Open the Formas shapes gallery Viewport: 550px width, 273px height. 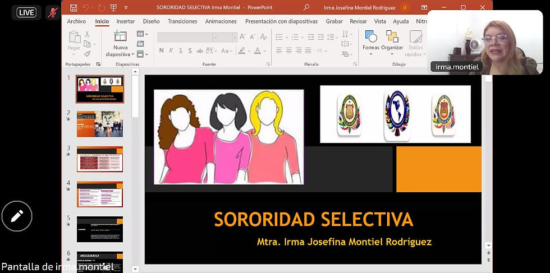point(371,43)
